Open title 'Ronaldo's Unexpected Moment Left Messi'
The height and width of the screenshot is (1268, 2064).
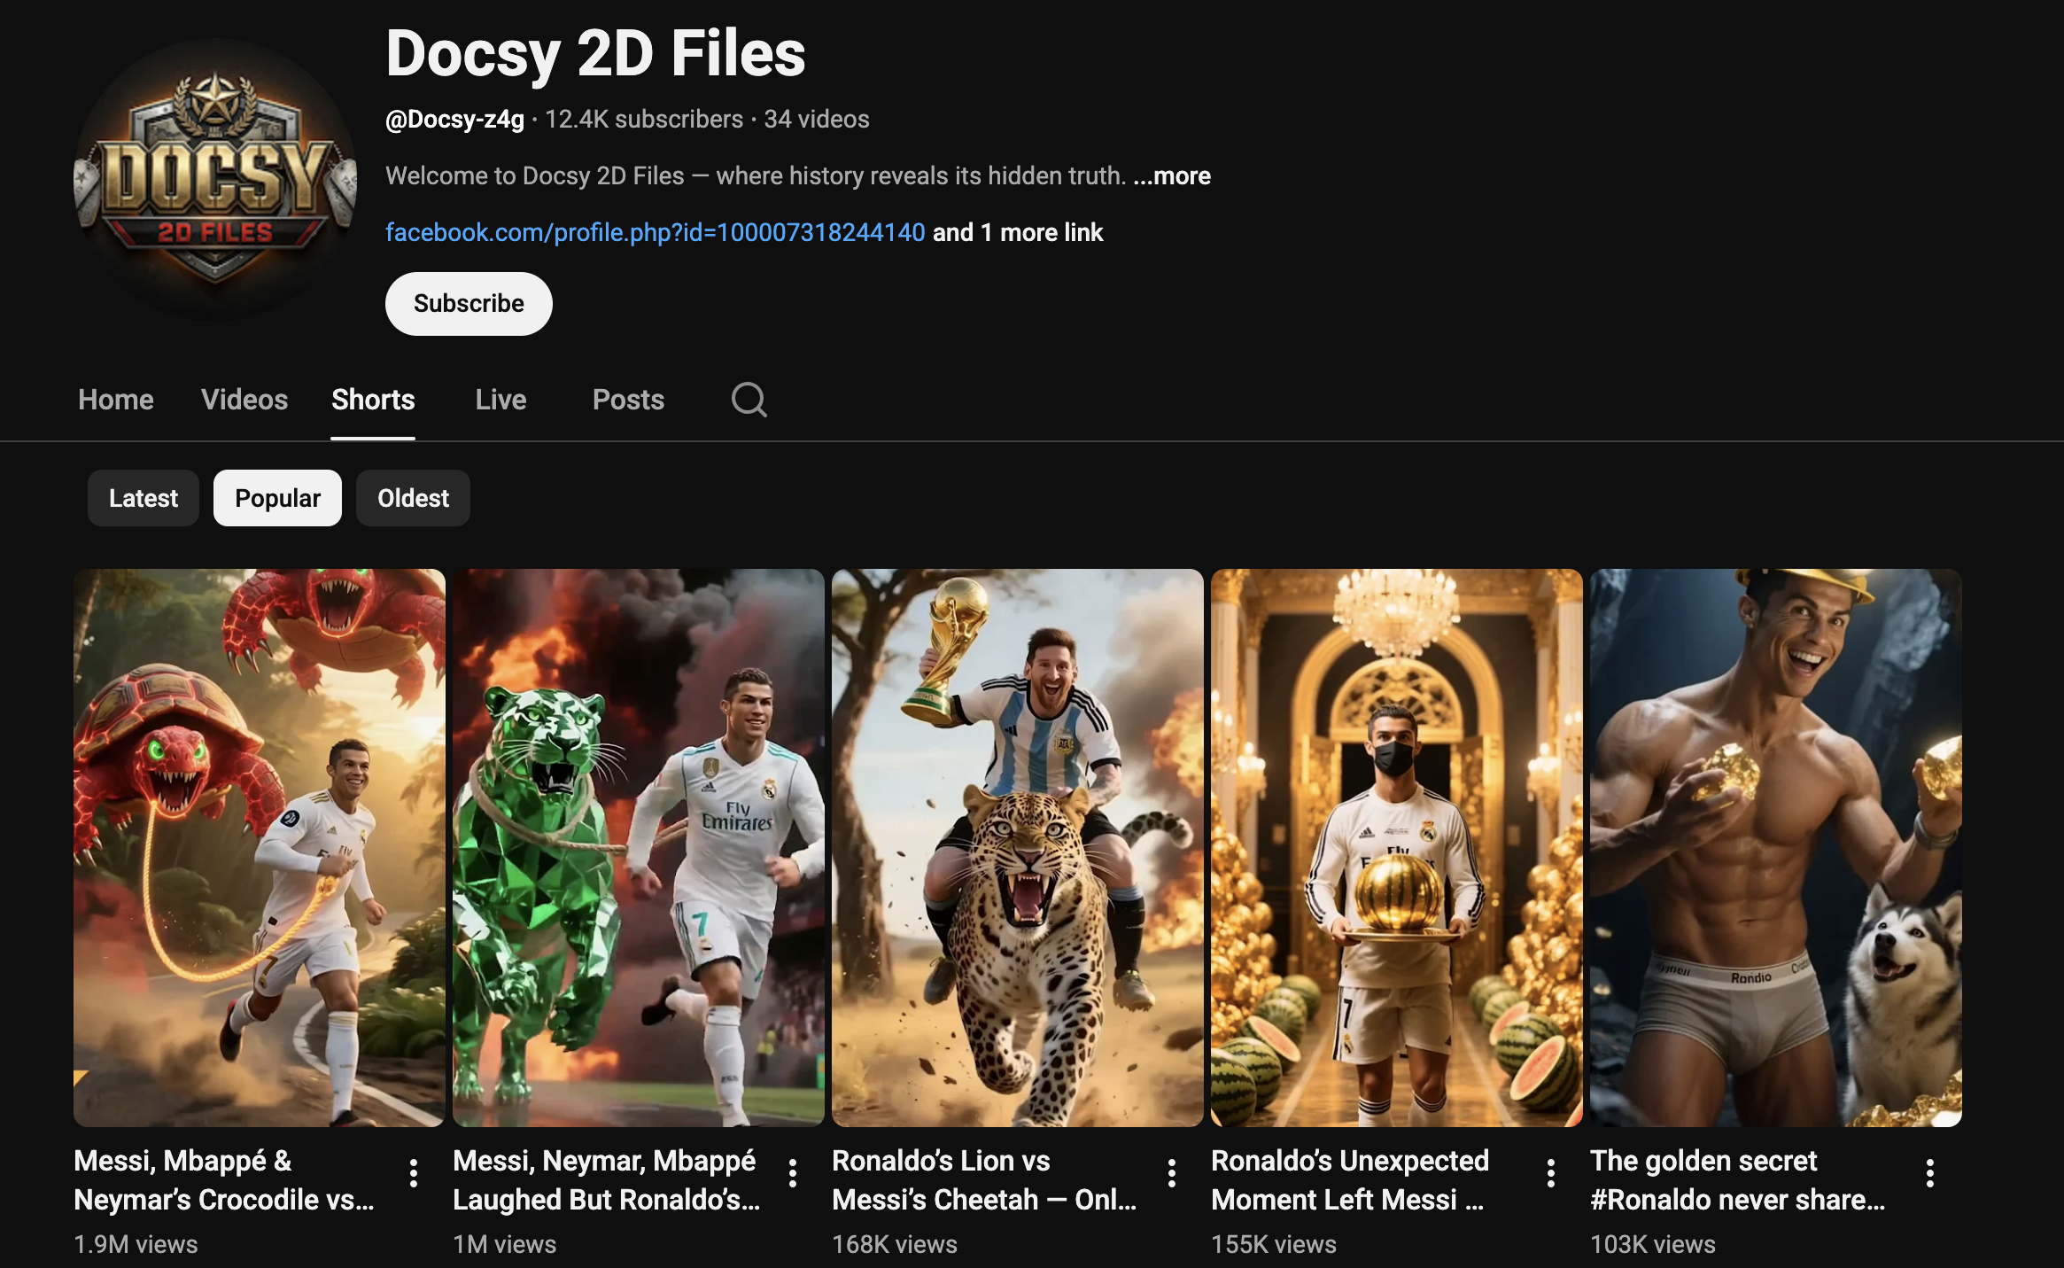click(x=1350, y=1180)
